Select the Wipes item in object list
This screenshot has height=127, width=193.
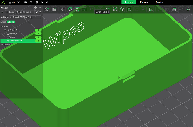click(x=12, y=37)
